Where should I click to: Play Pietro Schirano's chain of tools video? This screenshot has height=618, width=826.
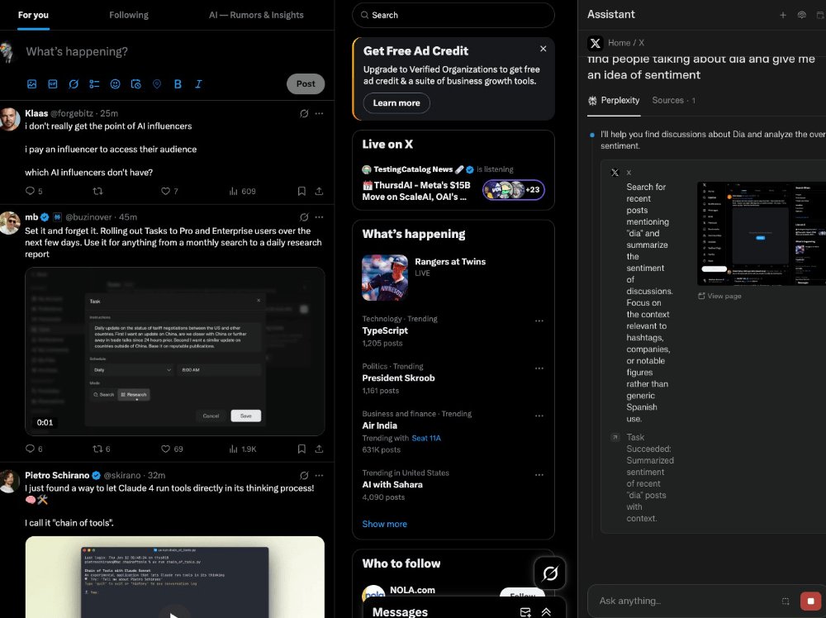coord(175,614)
